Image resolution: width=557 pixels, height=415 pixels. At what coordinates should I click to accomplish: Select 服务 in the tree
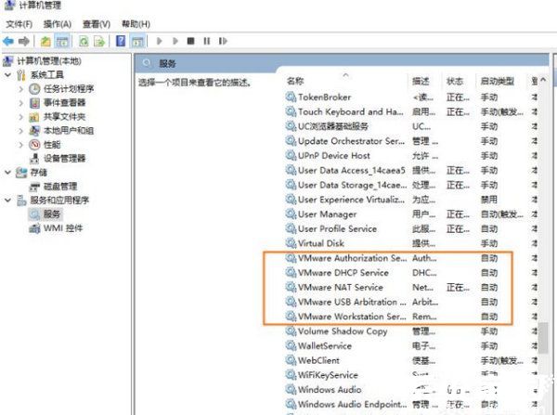[x=52, y=214]
